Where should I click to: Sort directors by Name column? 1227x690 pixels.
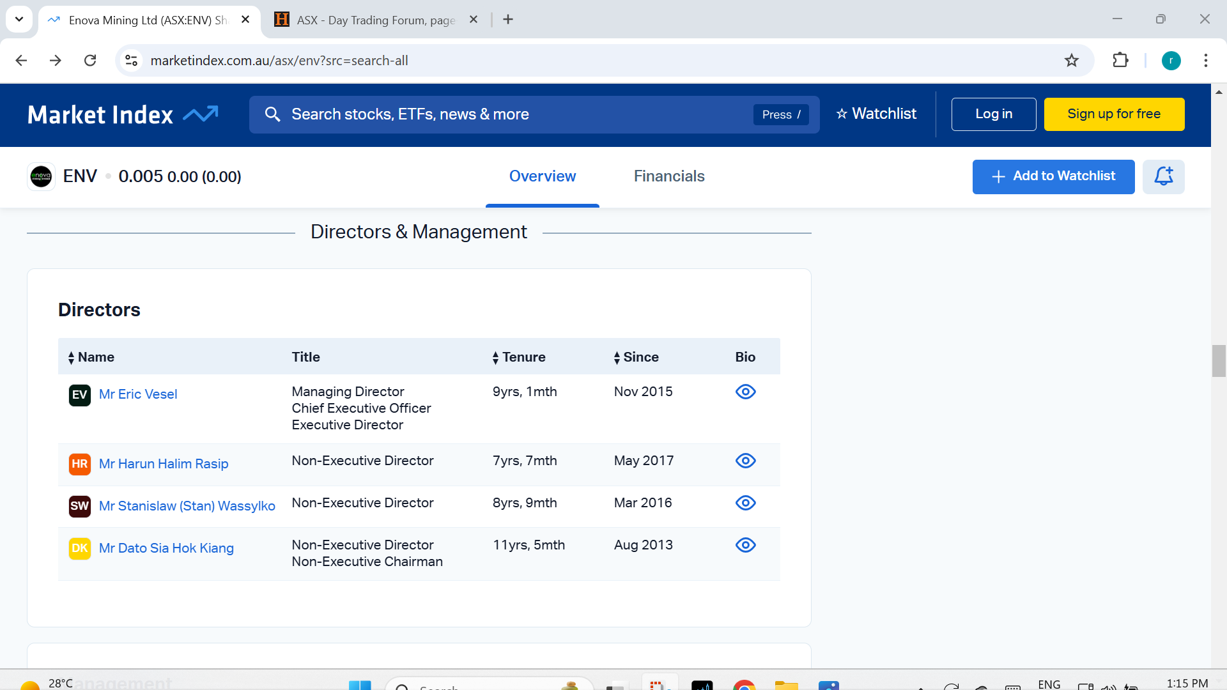tap(91, 357)
